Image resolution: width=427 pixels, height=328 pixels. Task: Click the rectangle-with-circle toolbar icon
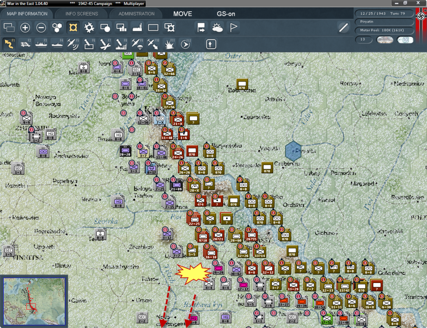105,28
